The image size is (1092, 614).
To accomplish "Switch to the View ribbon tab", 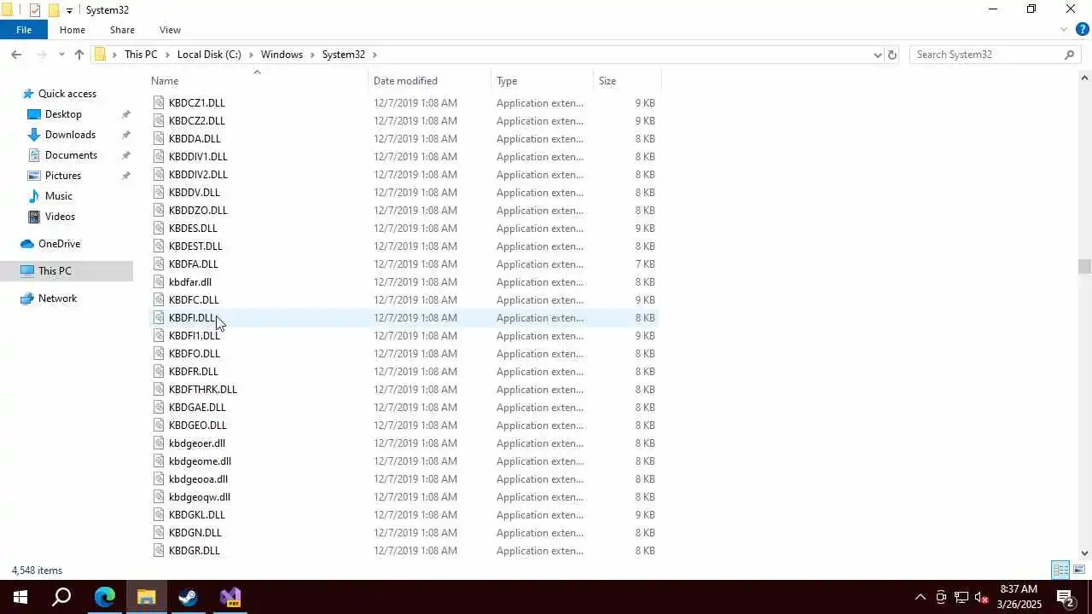I will (170, 30).
